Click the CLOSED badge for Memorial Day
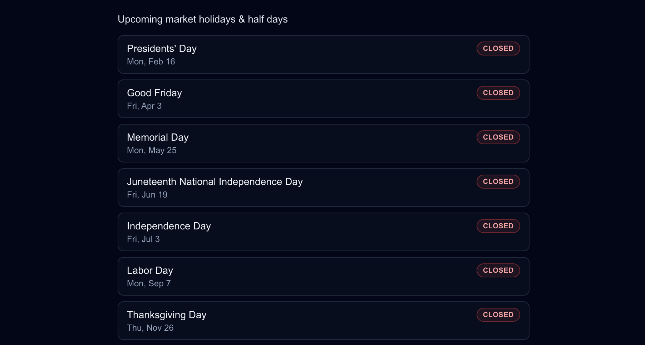Image resolution: width=645 pixels, height=345 pixels. click(x=498, y=137)
